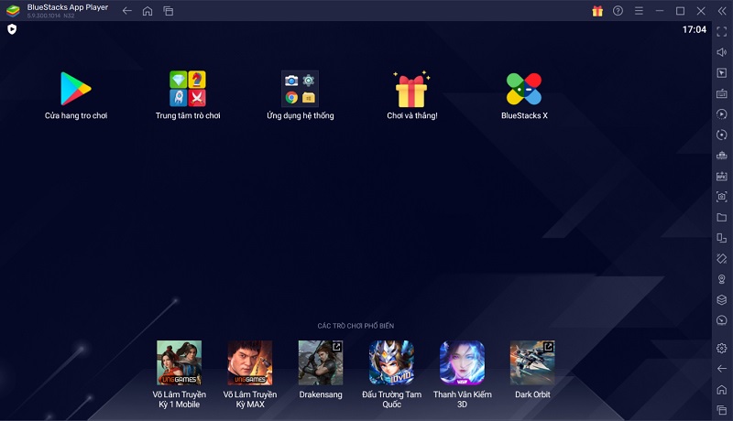Click Android recents button in sidebar
The height and width of the screenshot is (421, 733).
722,410
